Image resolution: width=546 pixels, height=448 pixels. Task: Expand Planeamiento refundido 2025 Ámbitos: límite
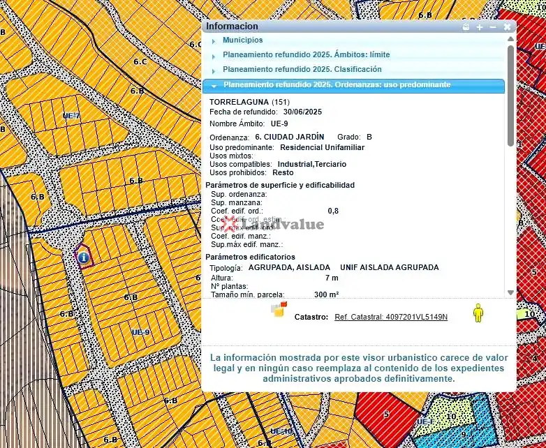coord(306,54)
